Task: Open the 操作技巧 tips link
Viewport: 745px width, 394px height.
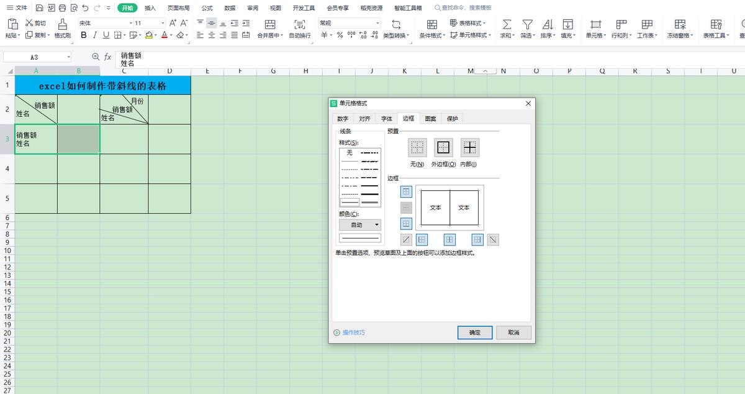Action: pyautogui.click(x=353, y=332)
